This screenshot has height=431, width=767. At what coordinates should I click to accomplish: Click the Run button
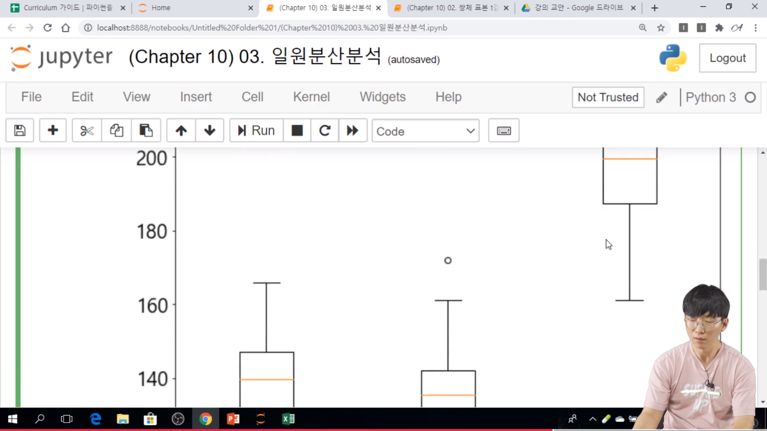(256, 130)
